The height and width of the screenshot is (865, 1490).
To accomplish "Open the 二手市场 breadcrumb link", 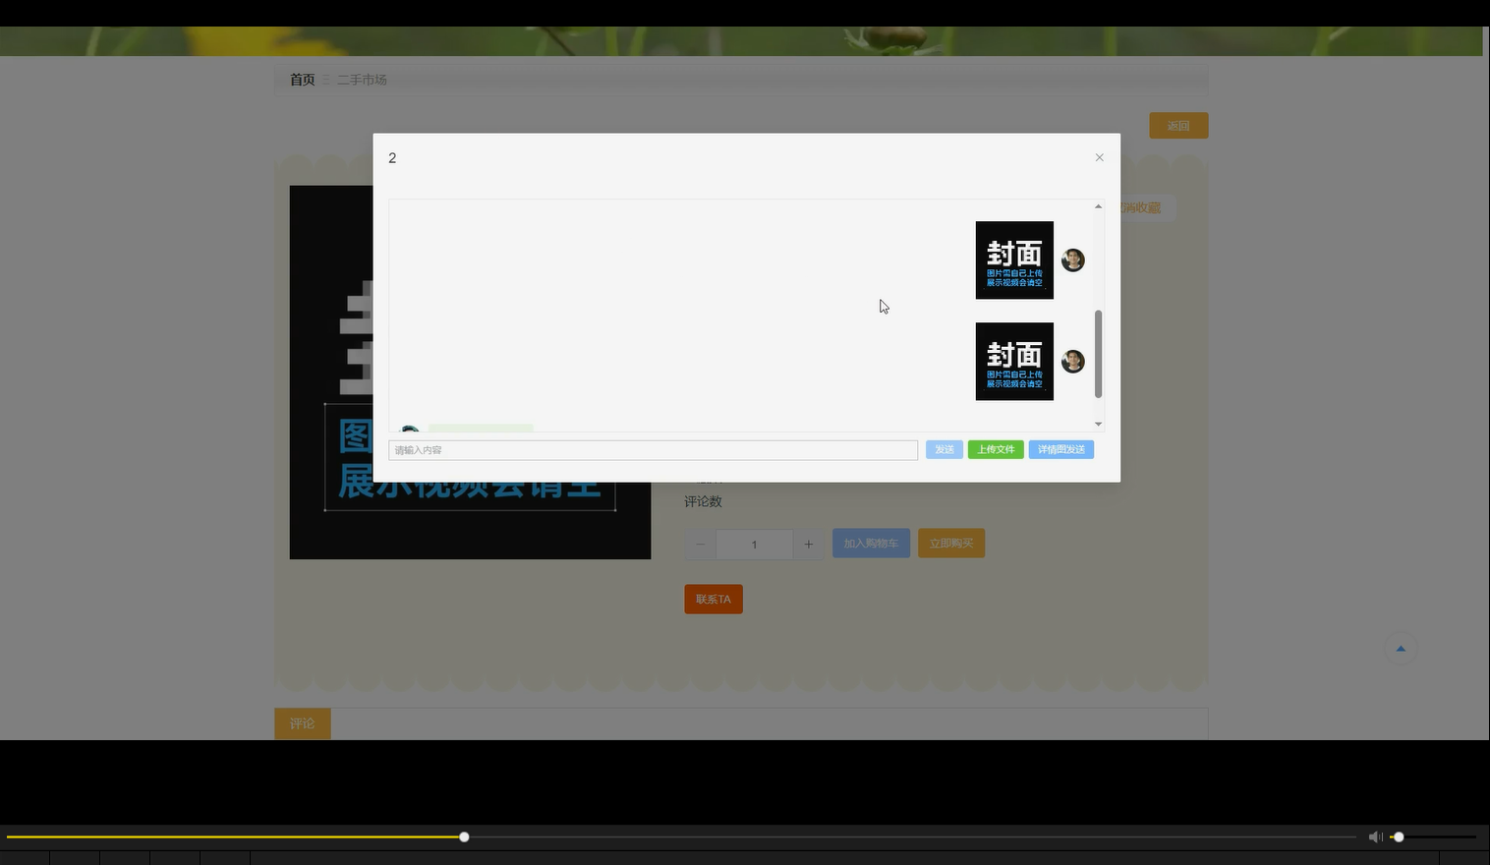I will 362,80.
